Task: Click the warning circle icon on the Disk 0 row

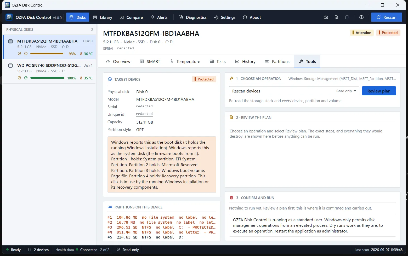Action: click(x=26, y=54)
